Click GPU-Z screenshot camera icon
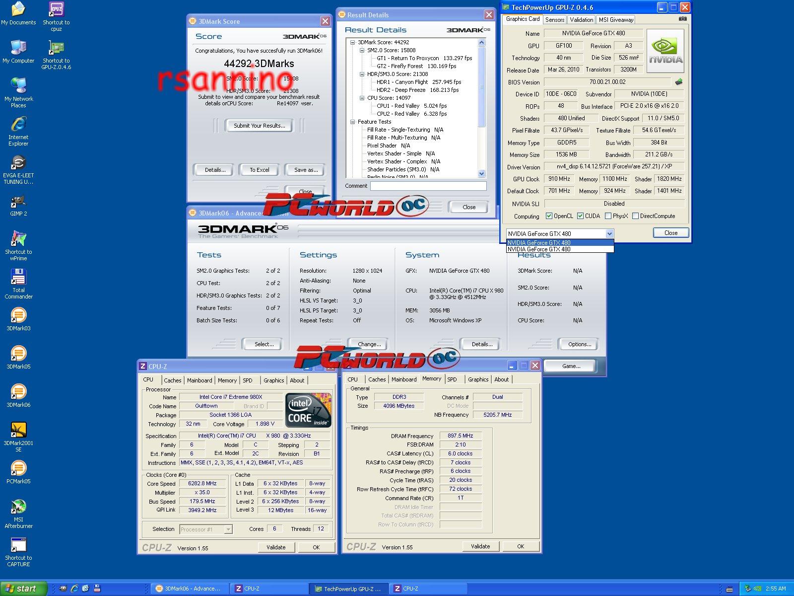Viewport: 794px width, 596px height. click(x=683, y=19)
